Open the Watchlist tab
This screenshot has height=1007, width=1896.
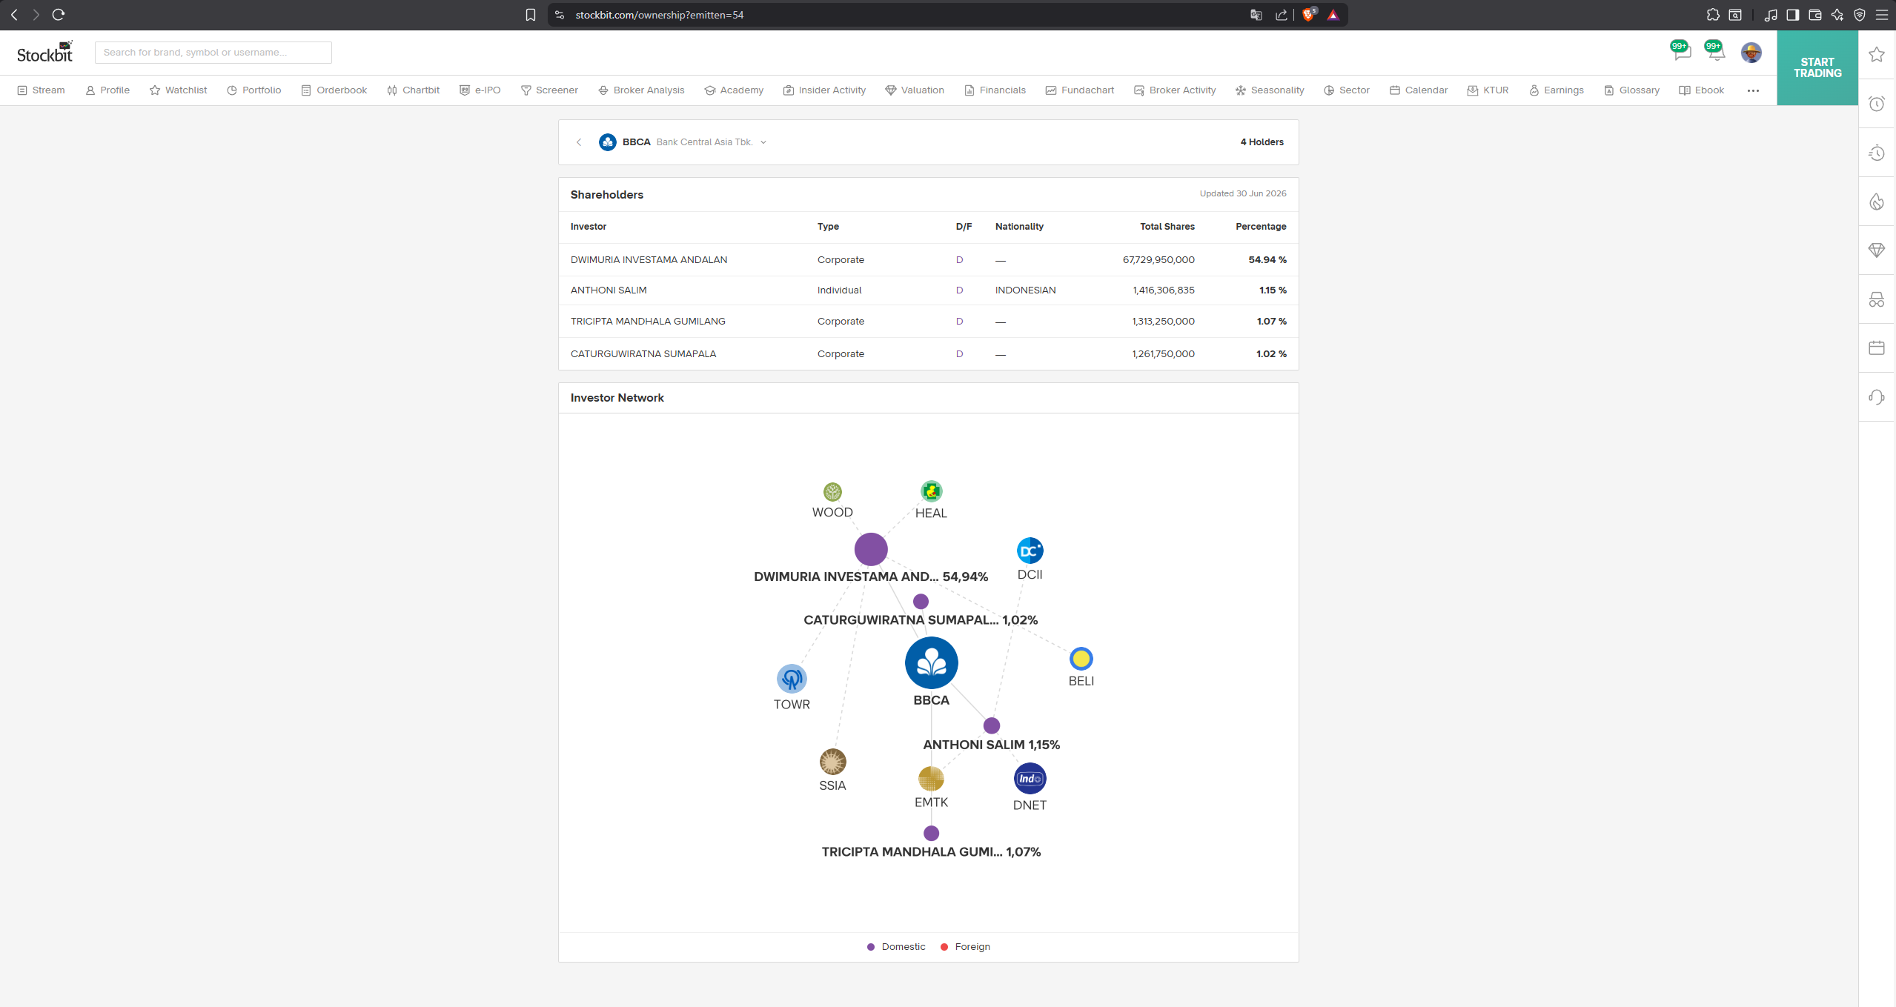coord(178,90)
